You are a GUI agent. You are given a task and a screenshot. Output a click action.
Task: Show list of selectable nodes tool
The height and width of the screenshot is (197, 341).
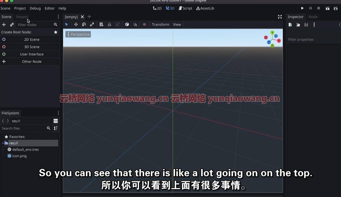tap(101, 24)
